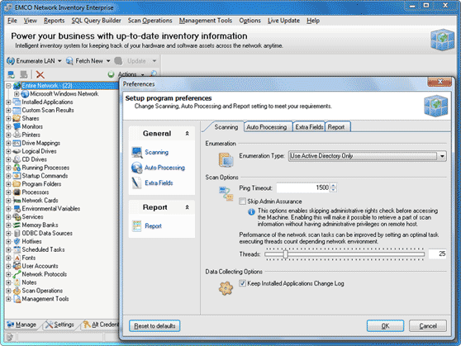Select the Fonts icon in tree
The image size is (461, 346).
pyautogui.click(x=17, y=258)
